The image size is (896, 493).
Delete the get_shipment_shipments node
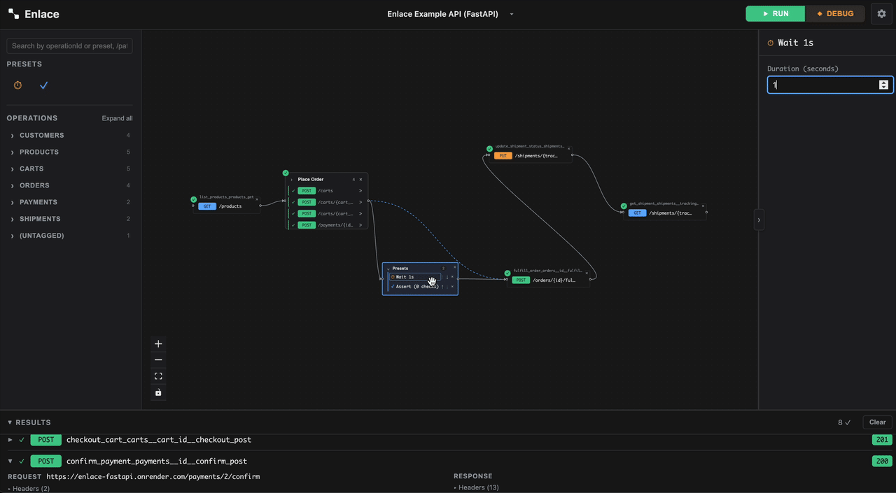703,206
